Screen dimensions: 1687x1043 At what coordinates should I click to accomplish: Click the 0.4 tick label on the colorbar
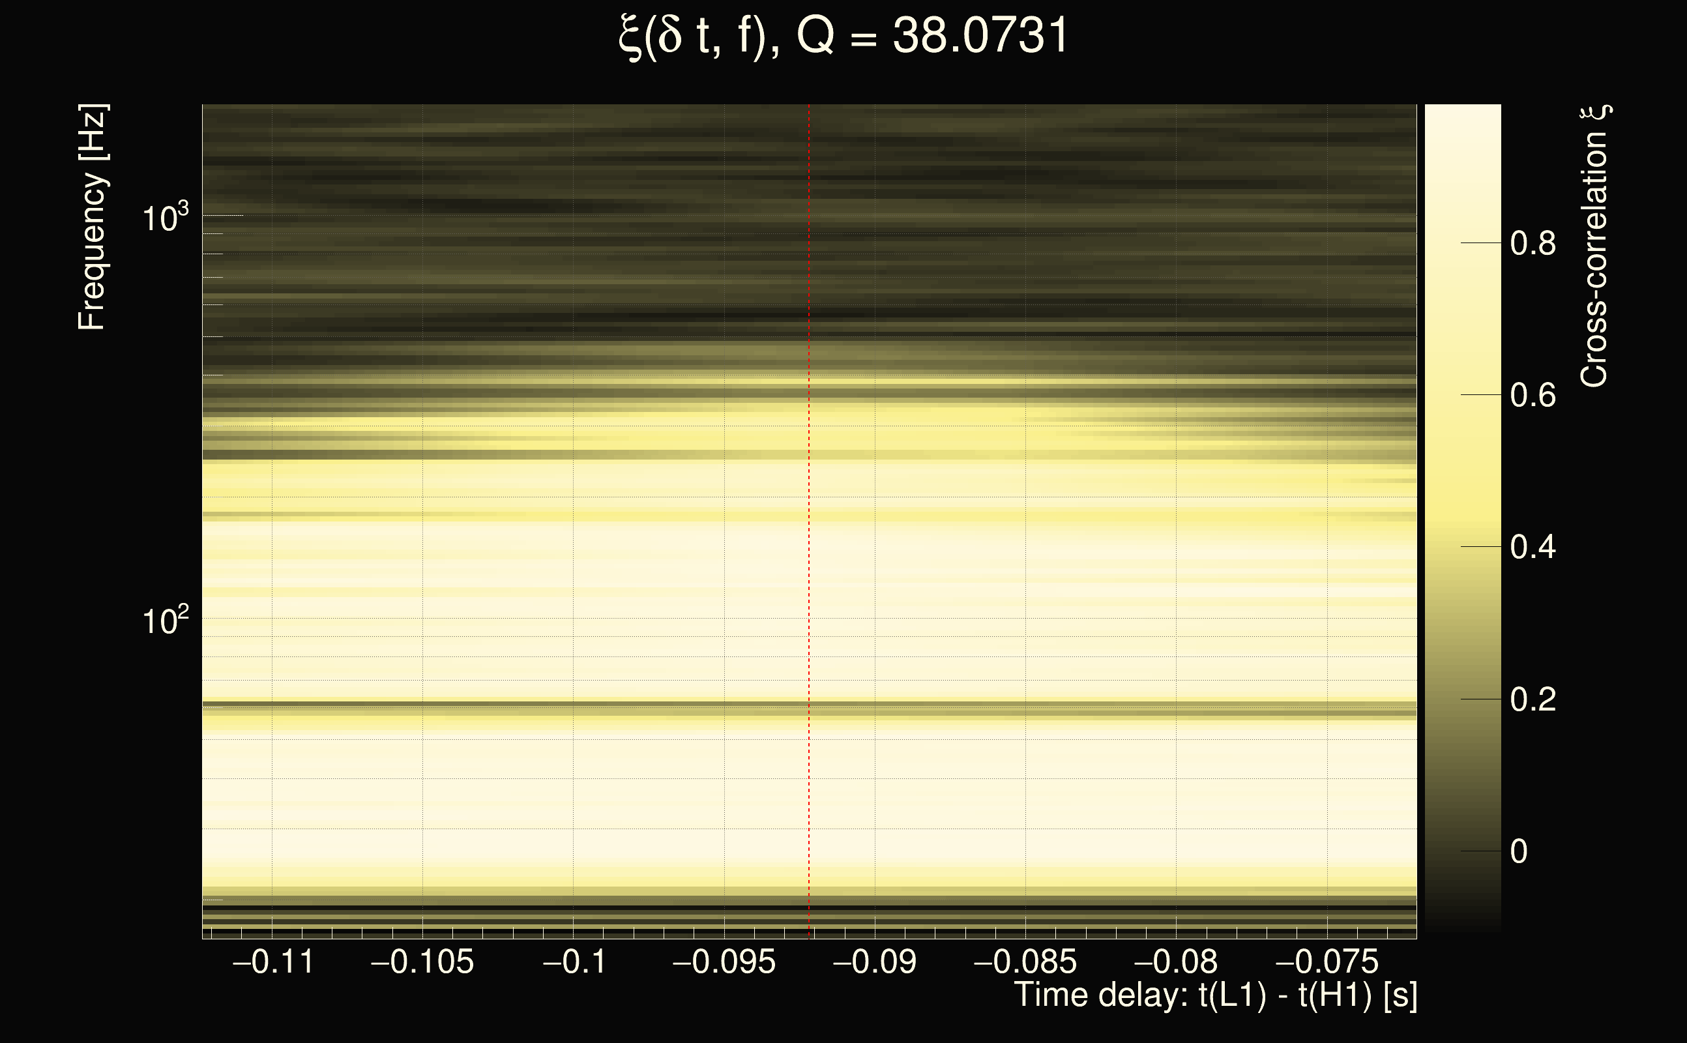(1533, 548)
